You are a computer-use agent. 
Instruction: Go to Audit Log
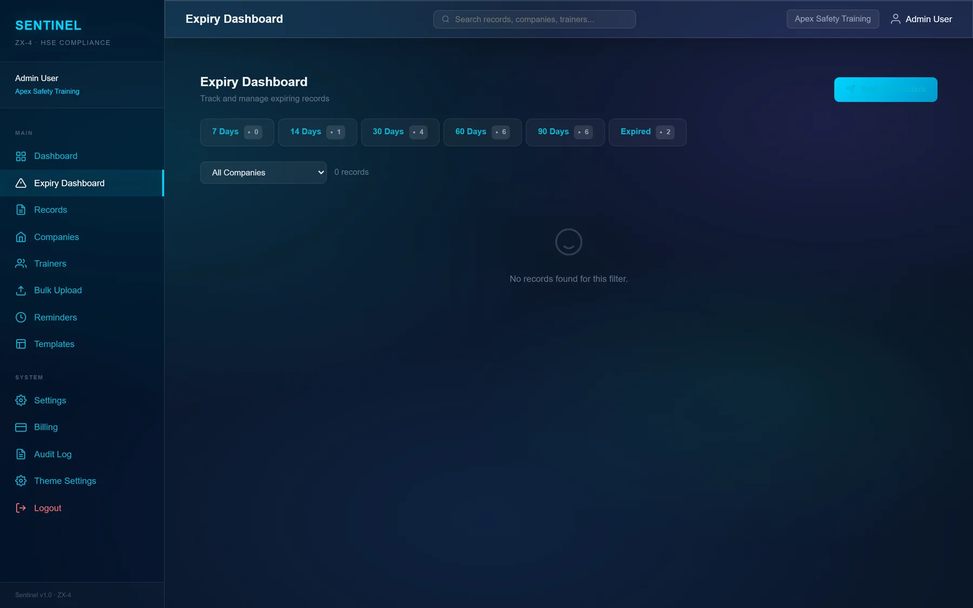(x=82, y=454)
